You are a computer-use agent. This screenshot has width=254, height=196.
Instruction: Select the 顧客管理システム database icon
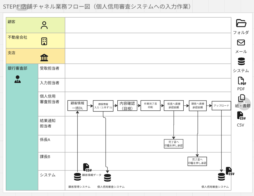[x=77, y=177]
